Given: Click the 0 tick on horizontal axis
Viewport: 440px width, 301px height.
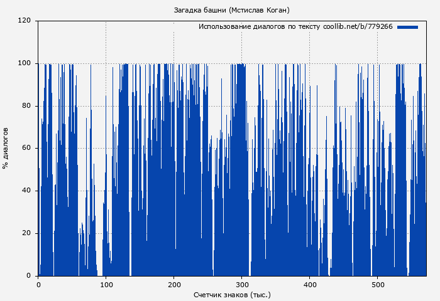Looking at the screenshot, I should pyautogui.click(x=38, y=285).
